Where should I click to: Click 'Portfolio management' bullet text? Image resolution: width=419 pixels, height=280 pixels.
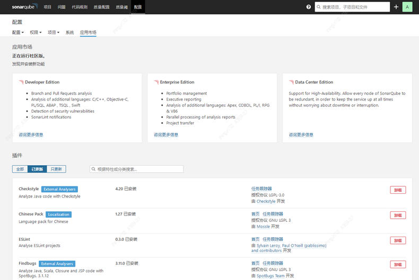(187, 93)
